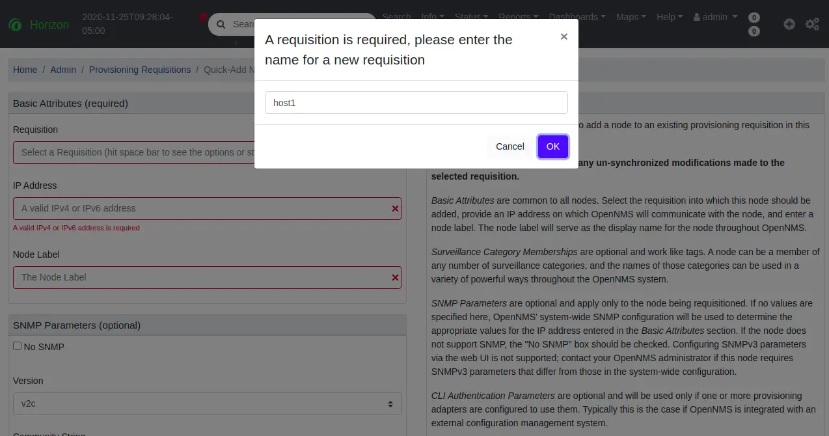Click the Horizon logo icon
Image resolution: width=829 pixels, height=436 pixels.
tap(15, 25)
